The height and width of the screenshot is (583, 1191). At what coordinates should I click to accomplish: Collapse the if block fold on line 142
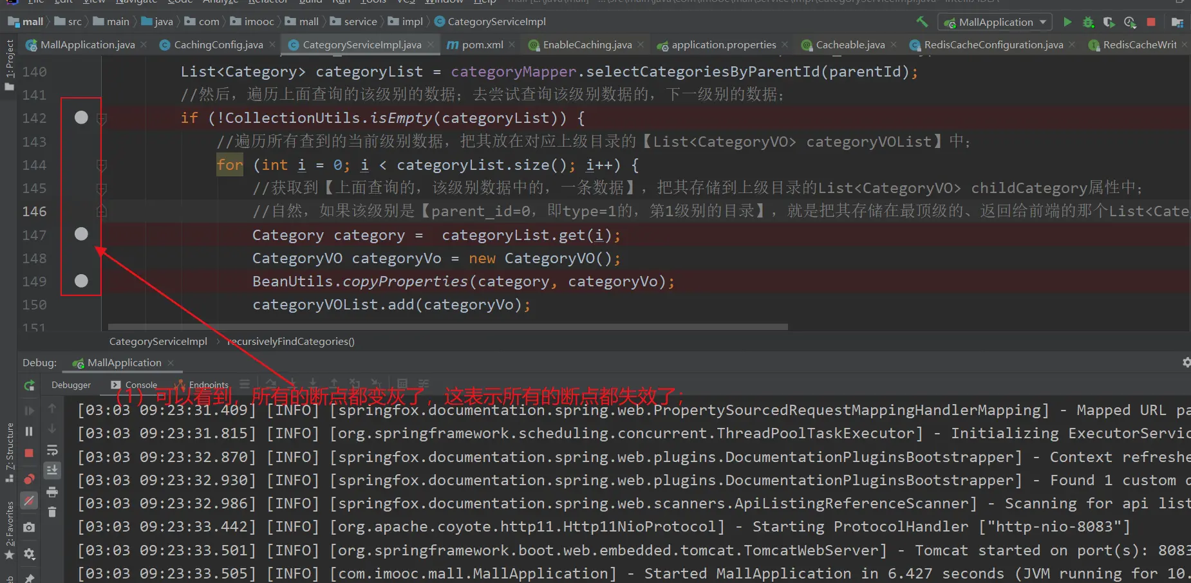coord(102,118)
